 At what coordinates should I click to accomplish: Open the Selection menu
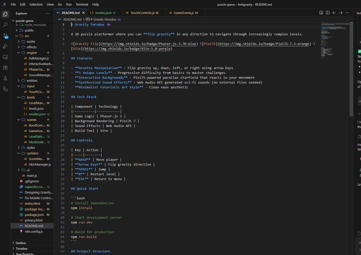[x=36, y=5]
